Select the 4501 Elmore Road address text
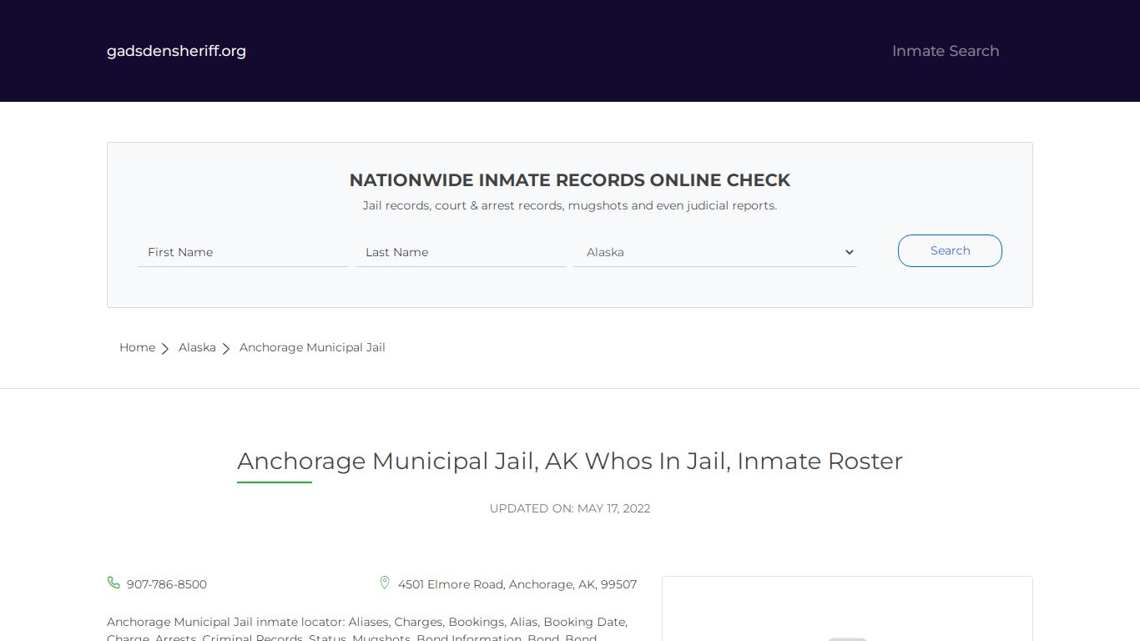Screen dimensions: 1140x641 coord(517,584)
